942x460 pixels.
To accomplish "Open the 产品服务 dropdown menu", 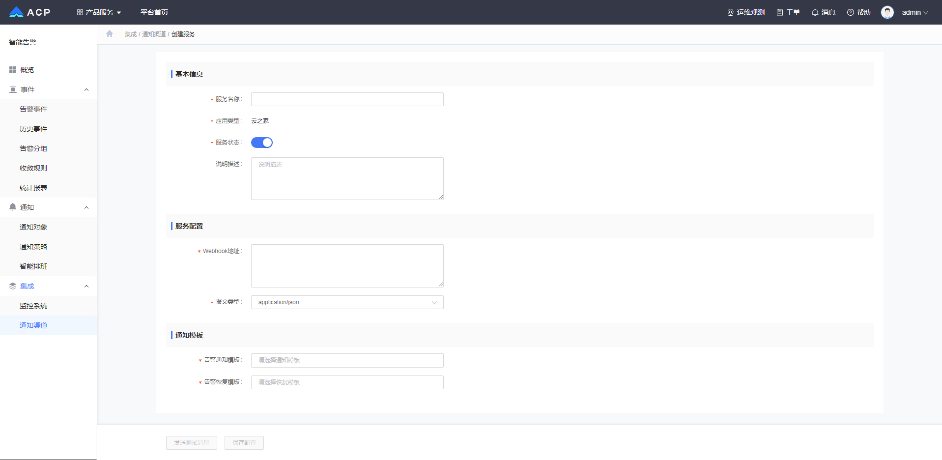I will [99, 12].
